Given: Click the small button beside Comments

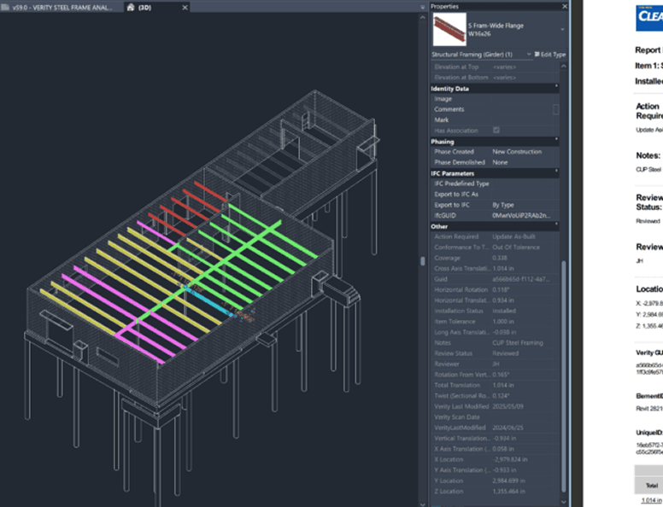Looking at the screenshot, I should point(555,109).
